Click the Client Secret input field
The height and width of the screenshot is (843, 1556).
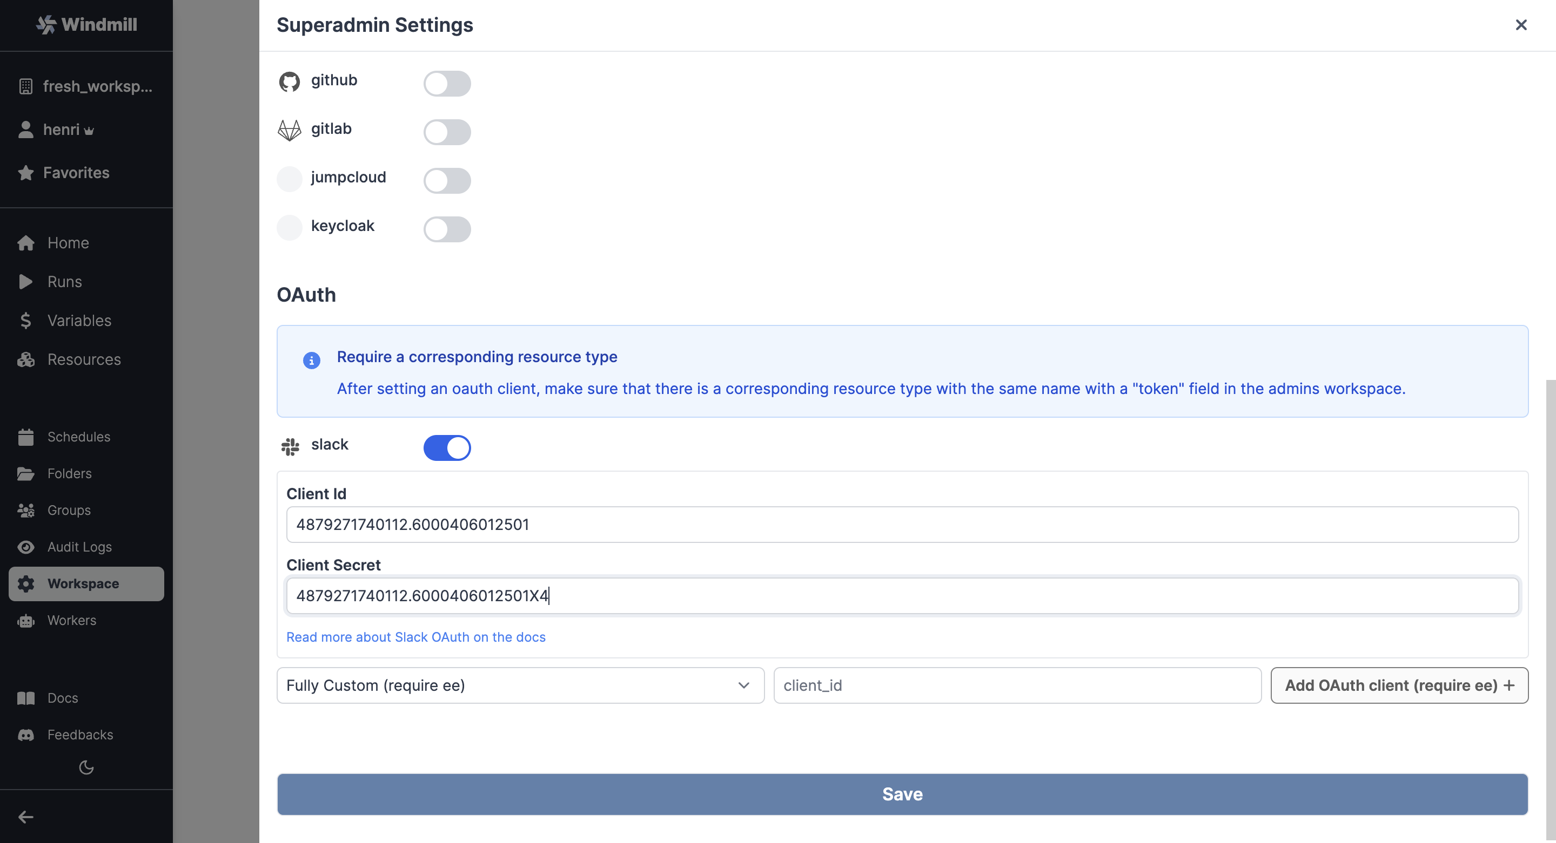click(903, 596)
